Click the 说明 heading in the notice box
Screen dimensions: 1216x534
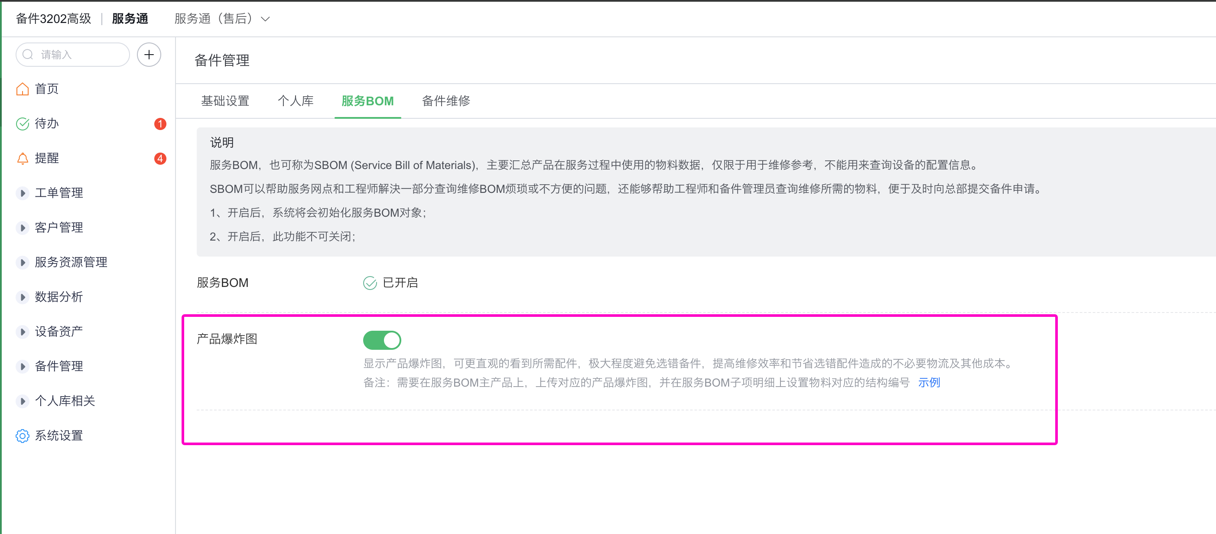221,143
